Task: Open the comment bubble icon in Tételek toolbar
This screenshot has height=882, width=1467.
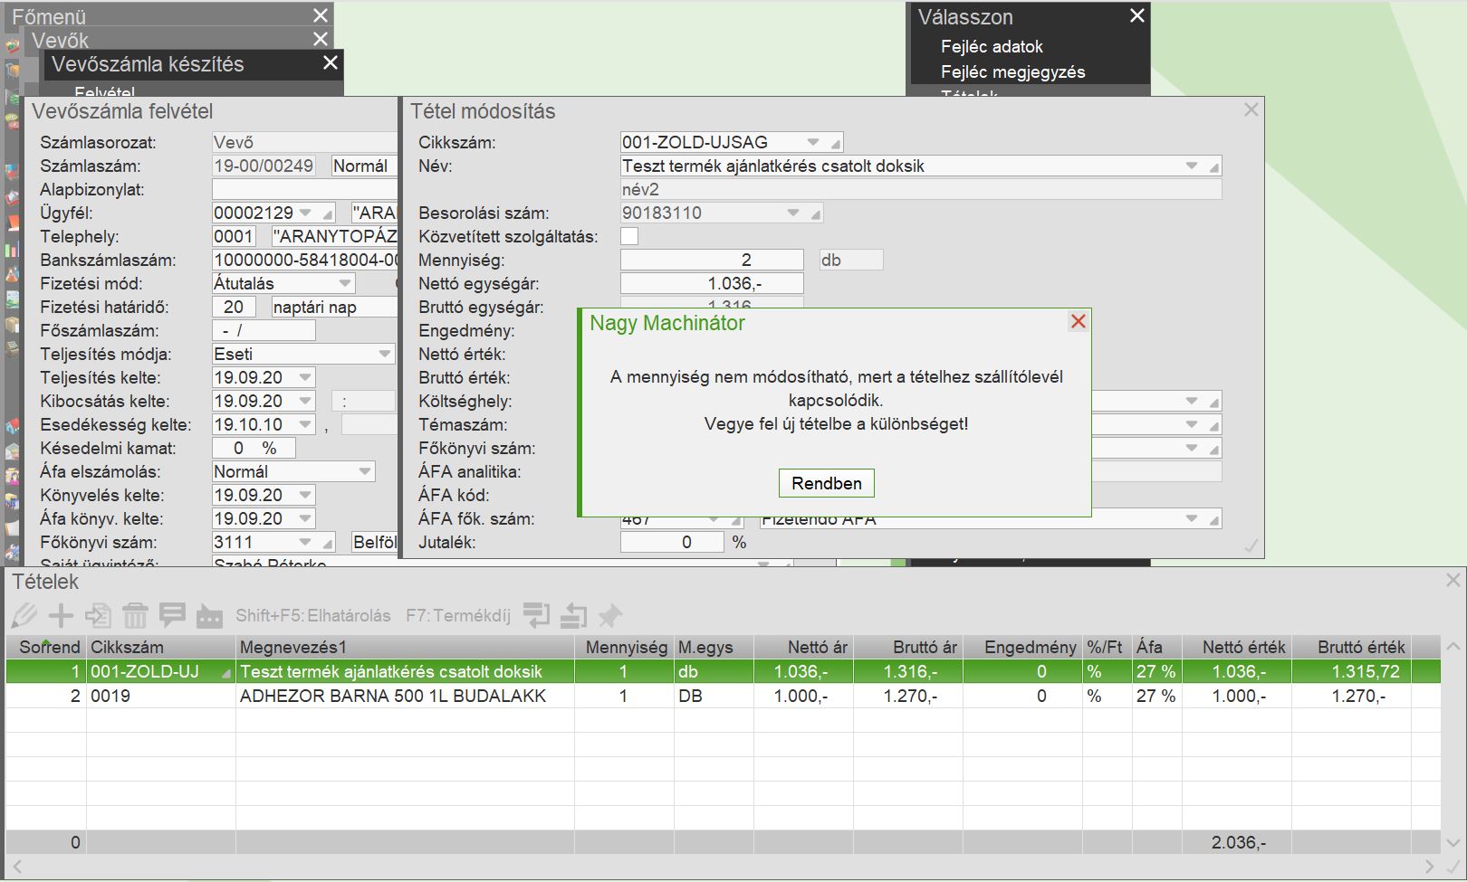Action: pyautogui.click(x=172, y=616)
